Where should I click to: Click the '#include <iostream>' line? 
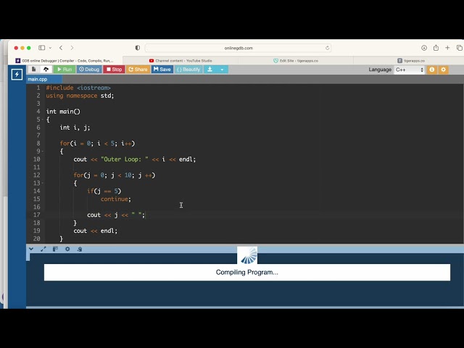[x=78, y=88]
